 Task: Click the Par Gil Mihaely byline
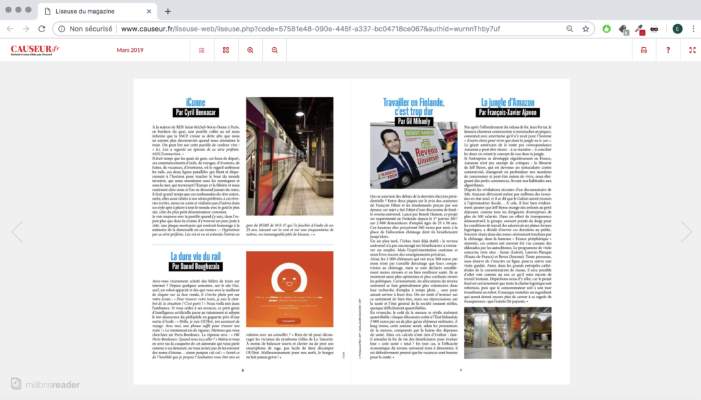(413, 121)
